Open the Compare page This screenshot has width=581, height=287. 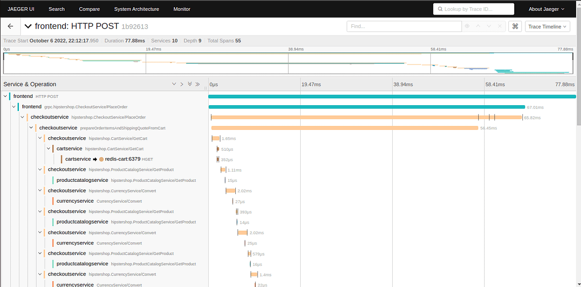click(89, 9)
